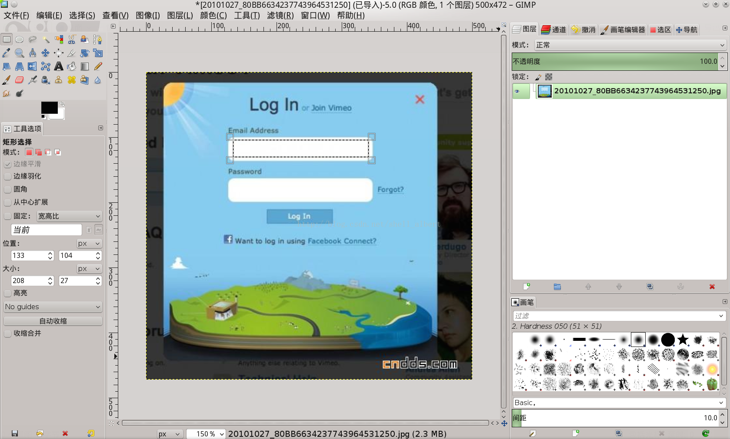Click the 自动收缩 button
The width and height of the screenshot is (730, 439).
tap(53, 321)
